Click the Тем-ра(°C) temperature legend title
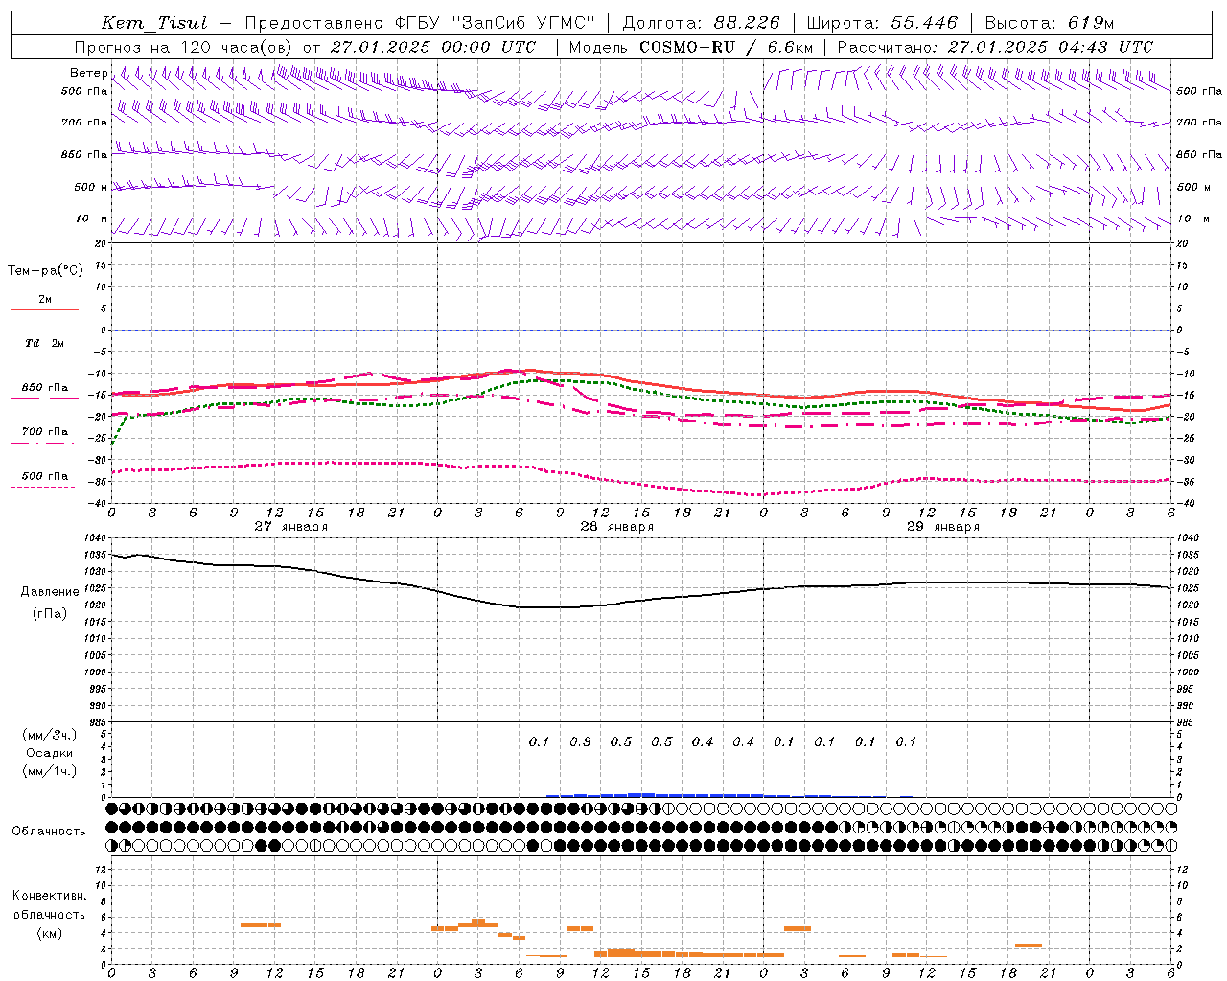1227x981 pixels. (45, 271)
